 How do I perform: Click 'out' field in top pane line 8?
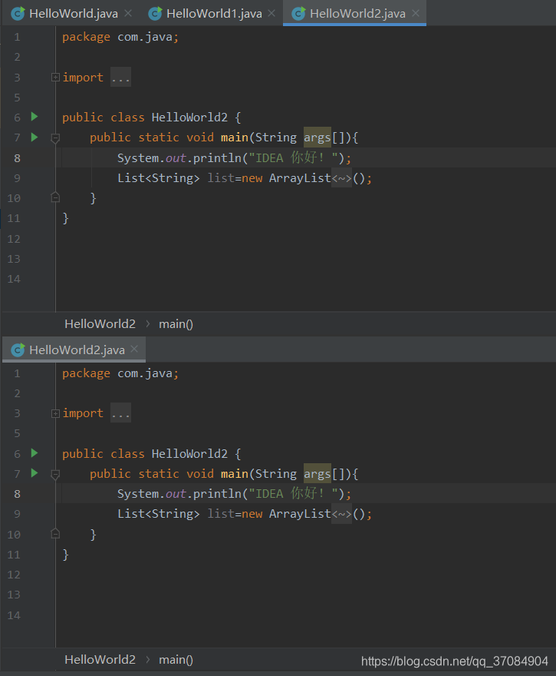click(176, 158)
